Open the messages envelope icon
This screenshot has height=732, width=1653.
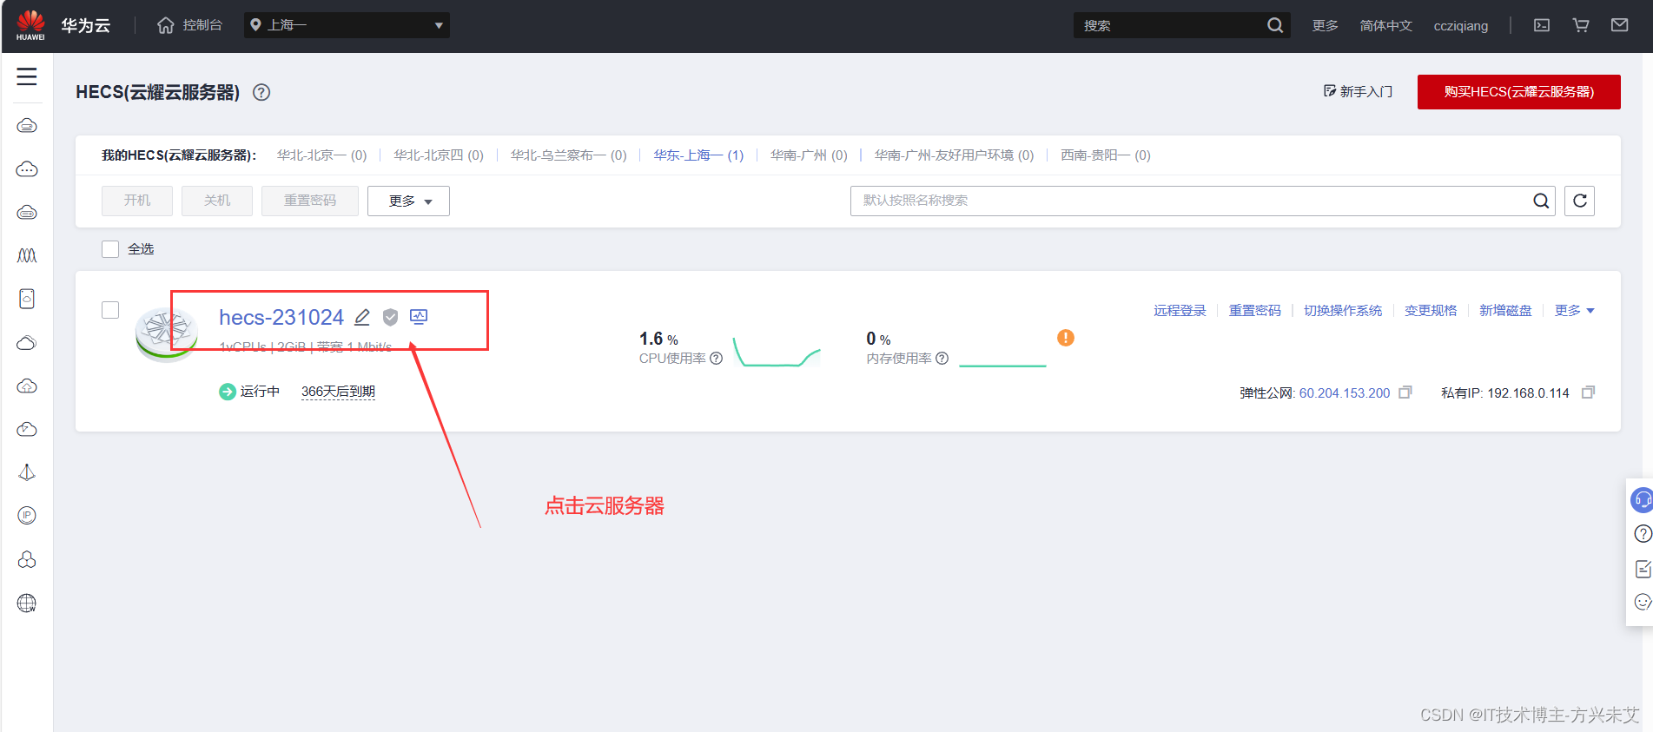click(1620, 25)
